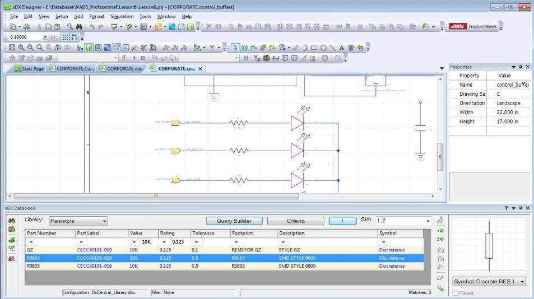Open the grid spacing 0.10000 dropdown

45,37
